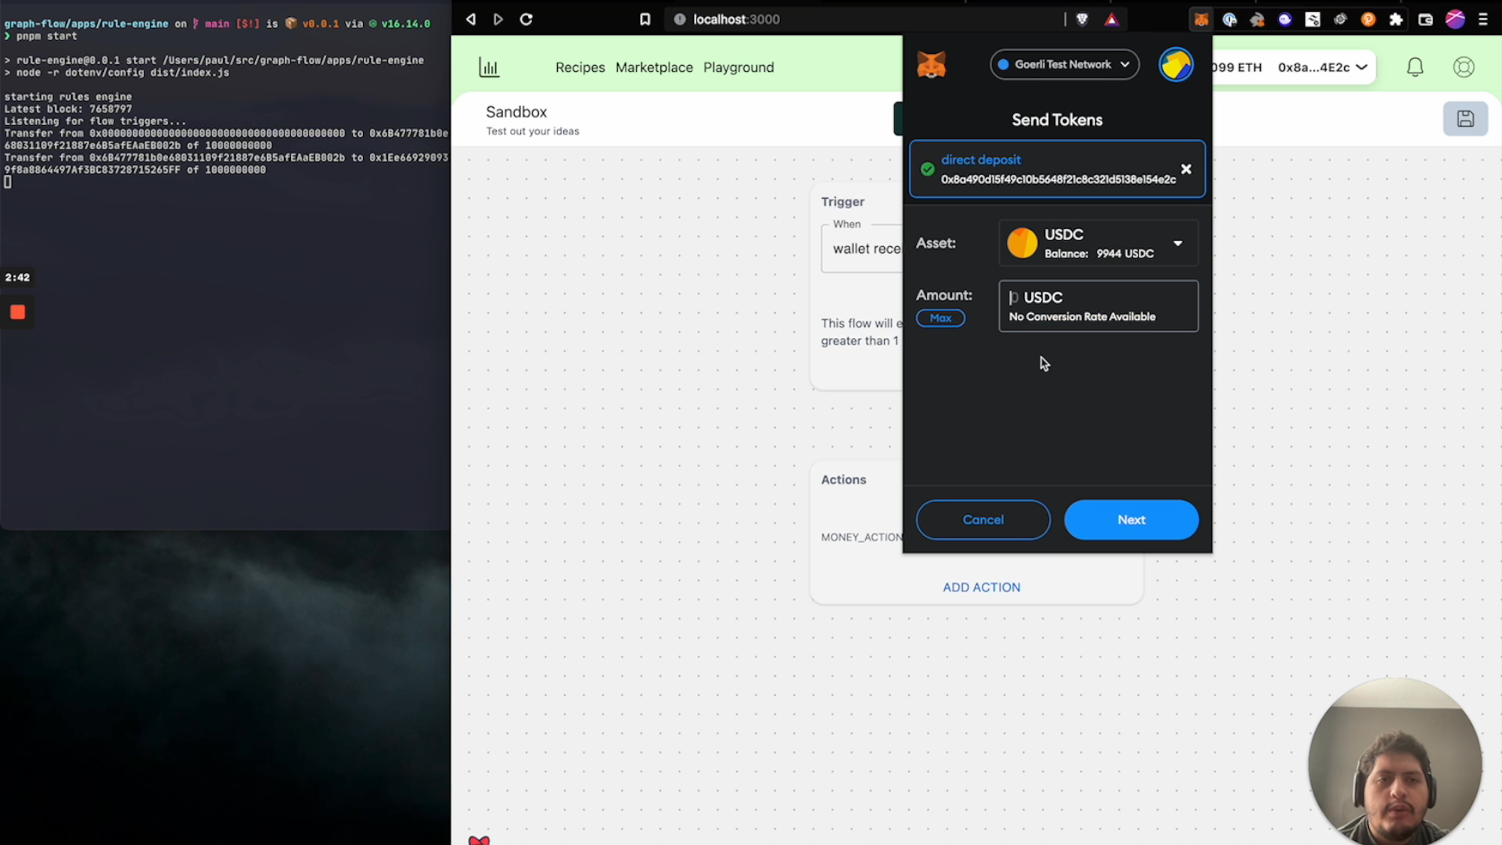This screenshot has height=845, width=1502.
Task: Click the speaker webcam thumbnail
Action: click(x=1395, y=763)
